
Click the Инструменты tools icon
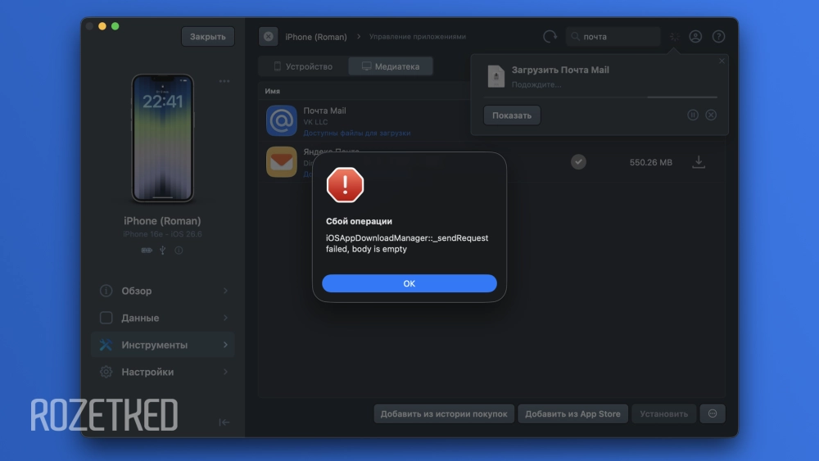tap(106, 345)
